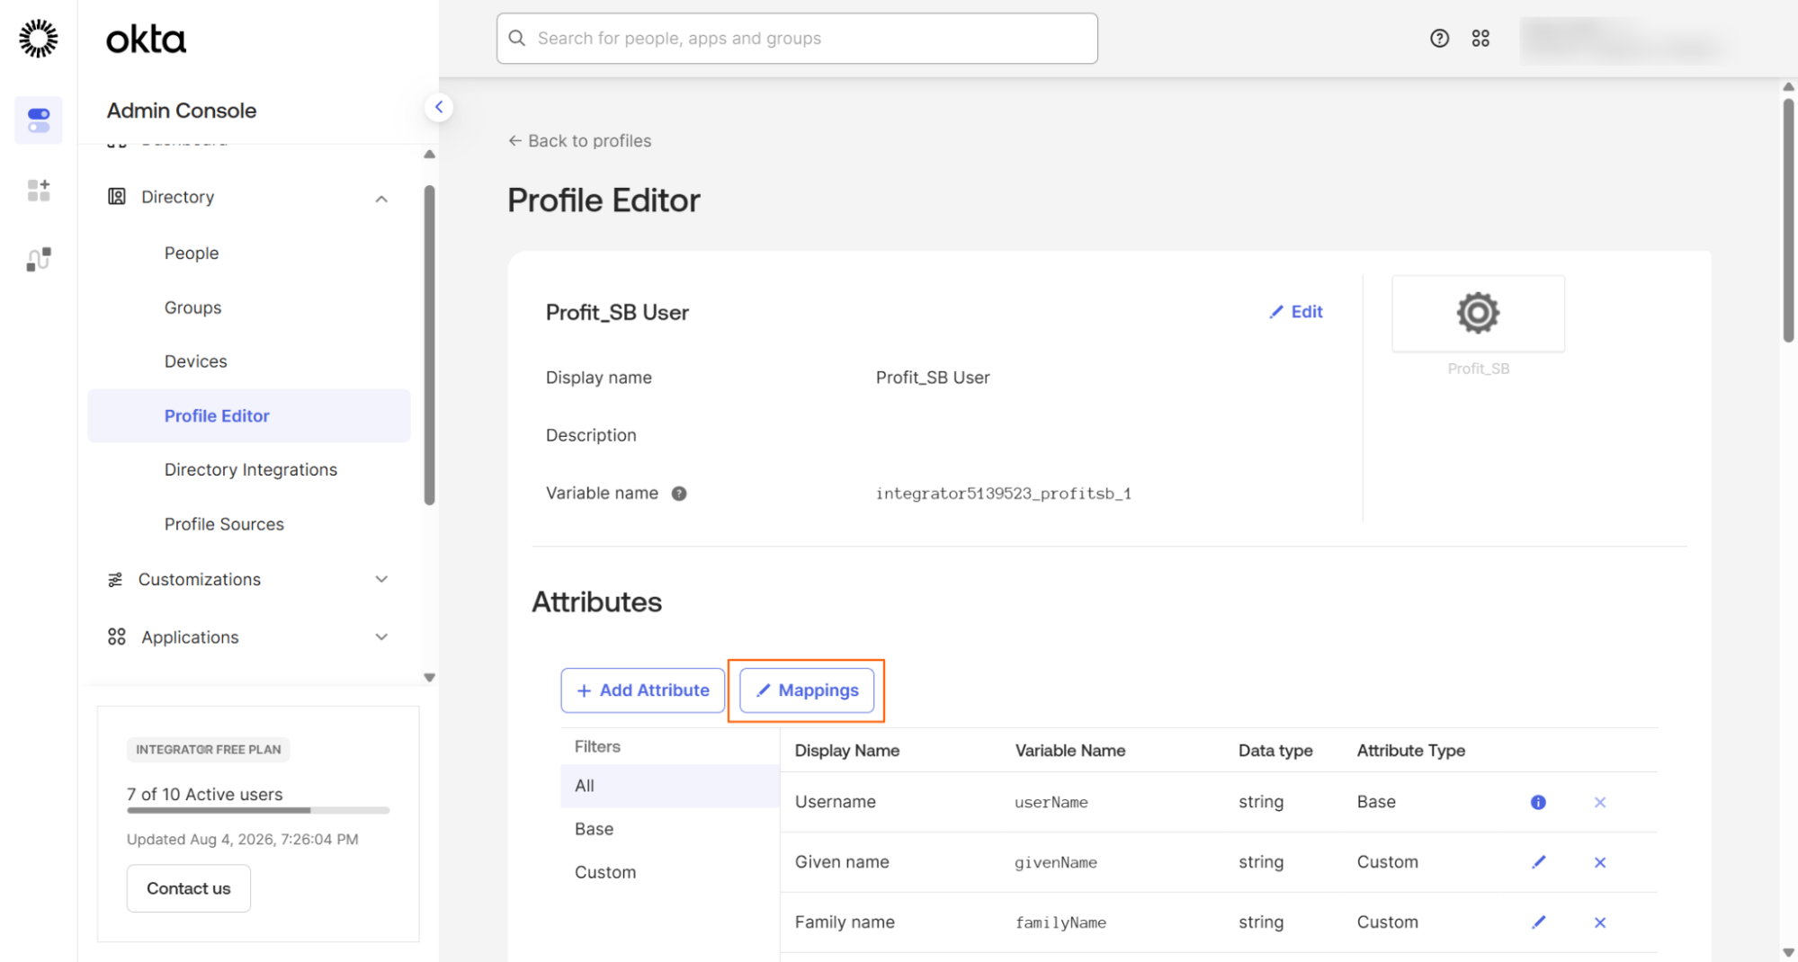Expand the Customizations section chevron
This screenshot has height=962, width=1798.
pyautogui.click(x=381, y=580)
